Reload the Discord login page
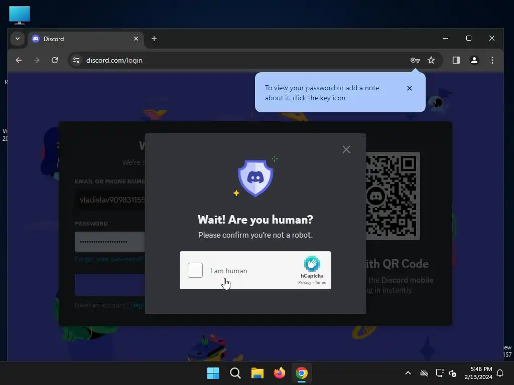514x385 pixels. point(55,60)
